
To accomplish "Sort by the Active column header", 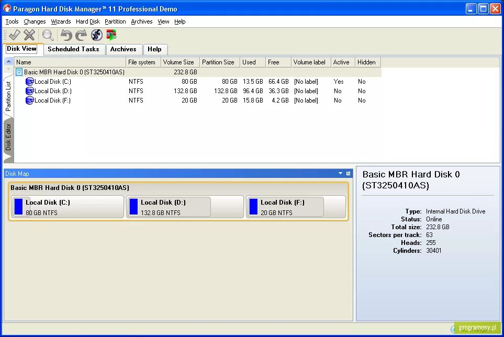I will point(343,62).
